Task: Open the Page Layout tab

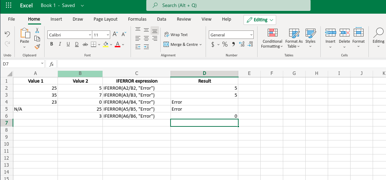Action: (x=106, y=19)
